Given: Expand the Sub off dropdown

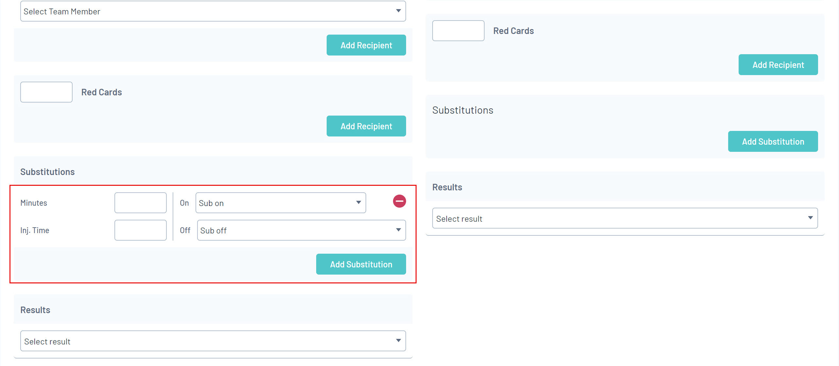Looking at the screenshot, I should point(301,230).
